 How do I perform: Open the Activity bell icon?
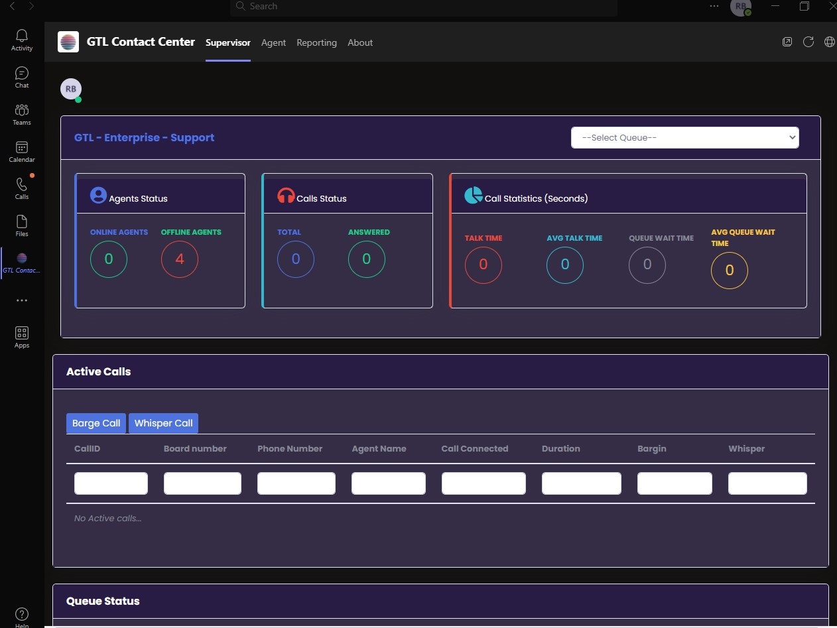pos(22,39)
